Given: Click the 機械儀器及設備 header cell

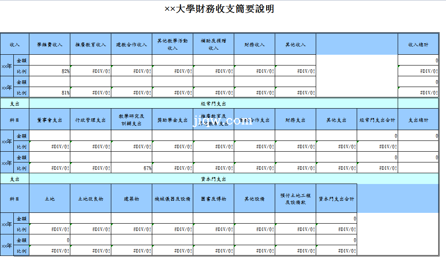Looking at the screenshot, I should coord(173,199).
